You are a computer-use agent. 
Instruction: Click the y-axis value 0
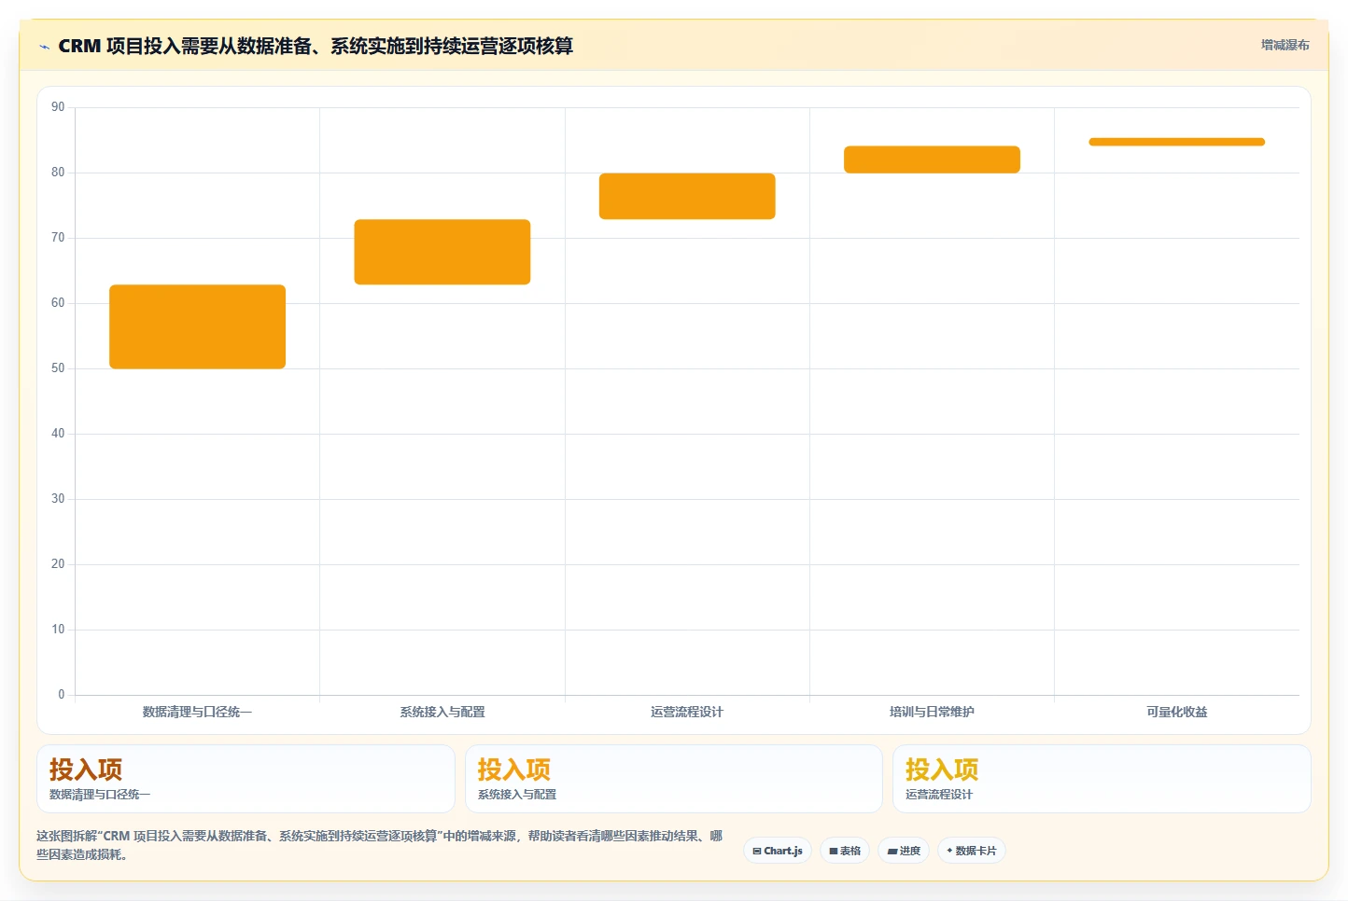point(62,695)
